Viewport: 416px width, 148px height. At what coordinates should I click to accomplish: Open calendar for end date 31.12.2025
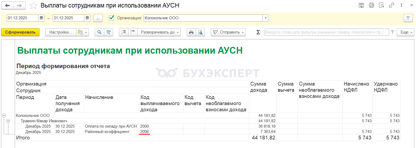tap(88, 18)
